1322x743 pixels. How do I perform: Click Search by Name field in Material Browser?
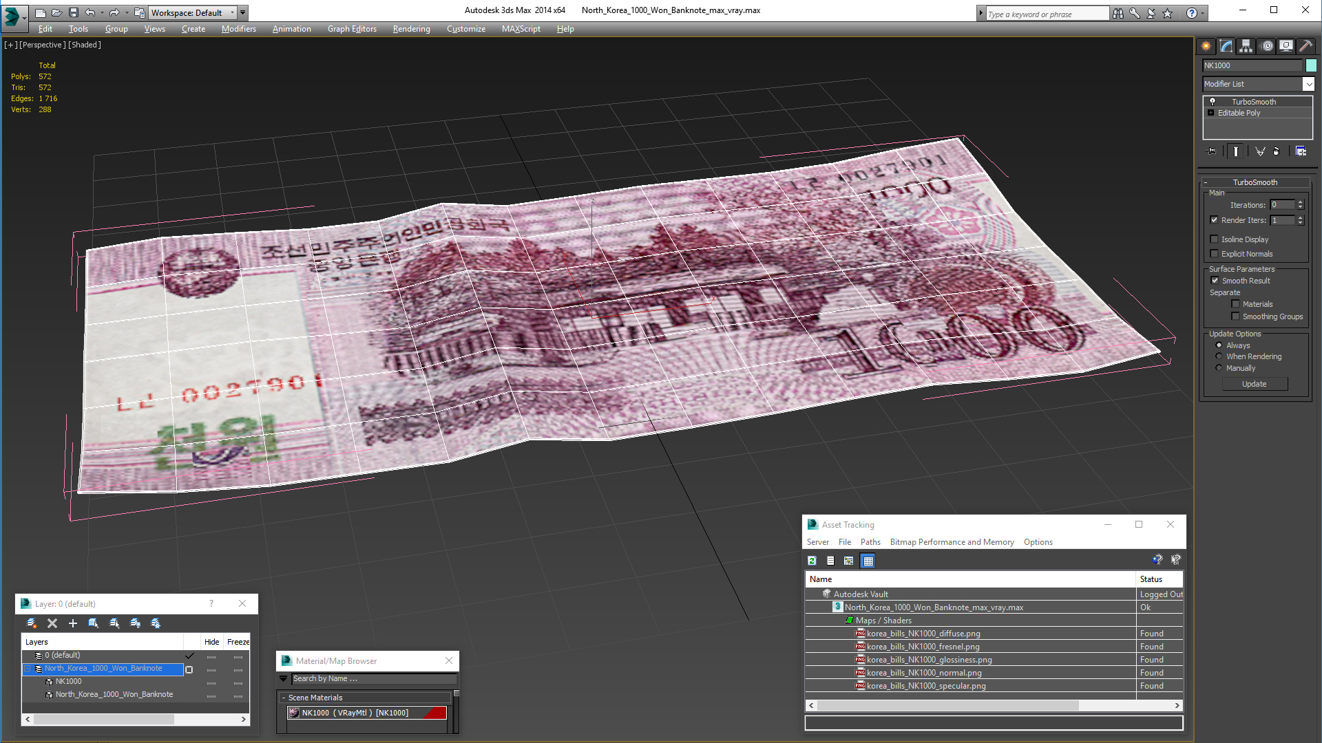point(374,678)
